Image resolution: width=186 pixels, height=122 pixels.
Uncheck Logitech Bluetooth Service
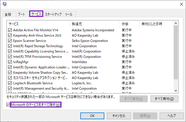tap(10, 83)
